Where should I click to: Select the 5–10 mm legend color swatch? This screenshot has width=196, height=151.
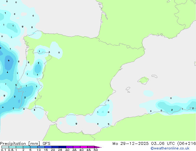(x=34, y=147)
